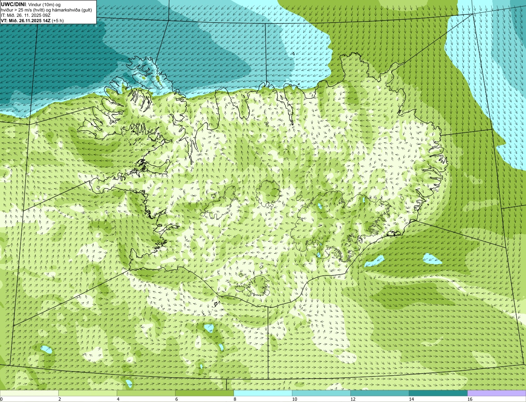Viewport: 526px width, 402px height.
Task: Click the legend value "0"
Action: point(1,399)
